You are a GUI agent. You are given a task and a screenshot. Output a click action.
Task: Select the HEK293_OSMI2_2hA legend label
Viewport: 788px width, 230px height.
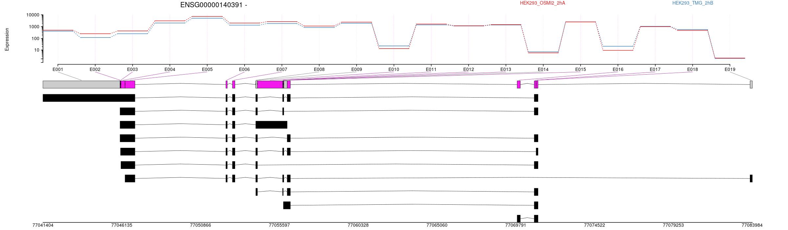click(542, 3)
